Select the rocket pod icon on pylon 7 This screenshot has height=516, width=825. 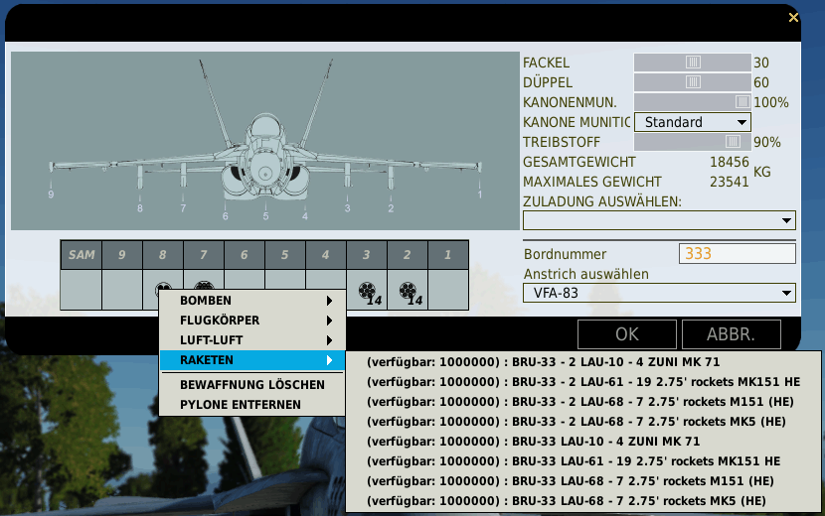point(204,285)
